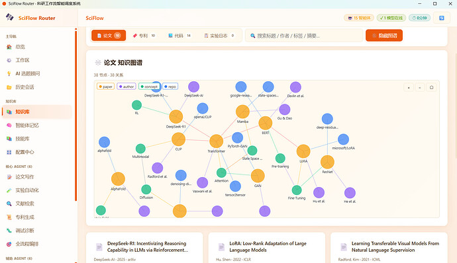Click document icon on DeepSeek-R1 card

(99, 247)
